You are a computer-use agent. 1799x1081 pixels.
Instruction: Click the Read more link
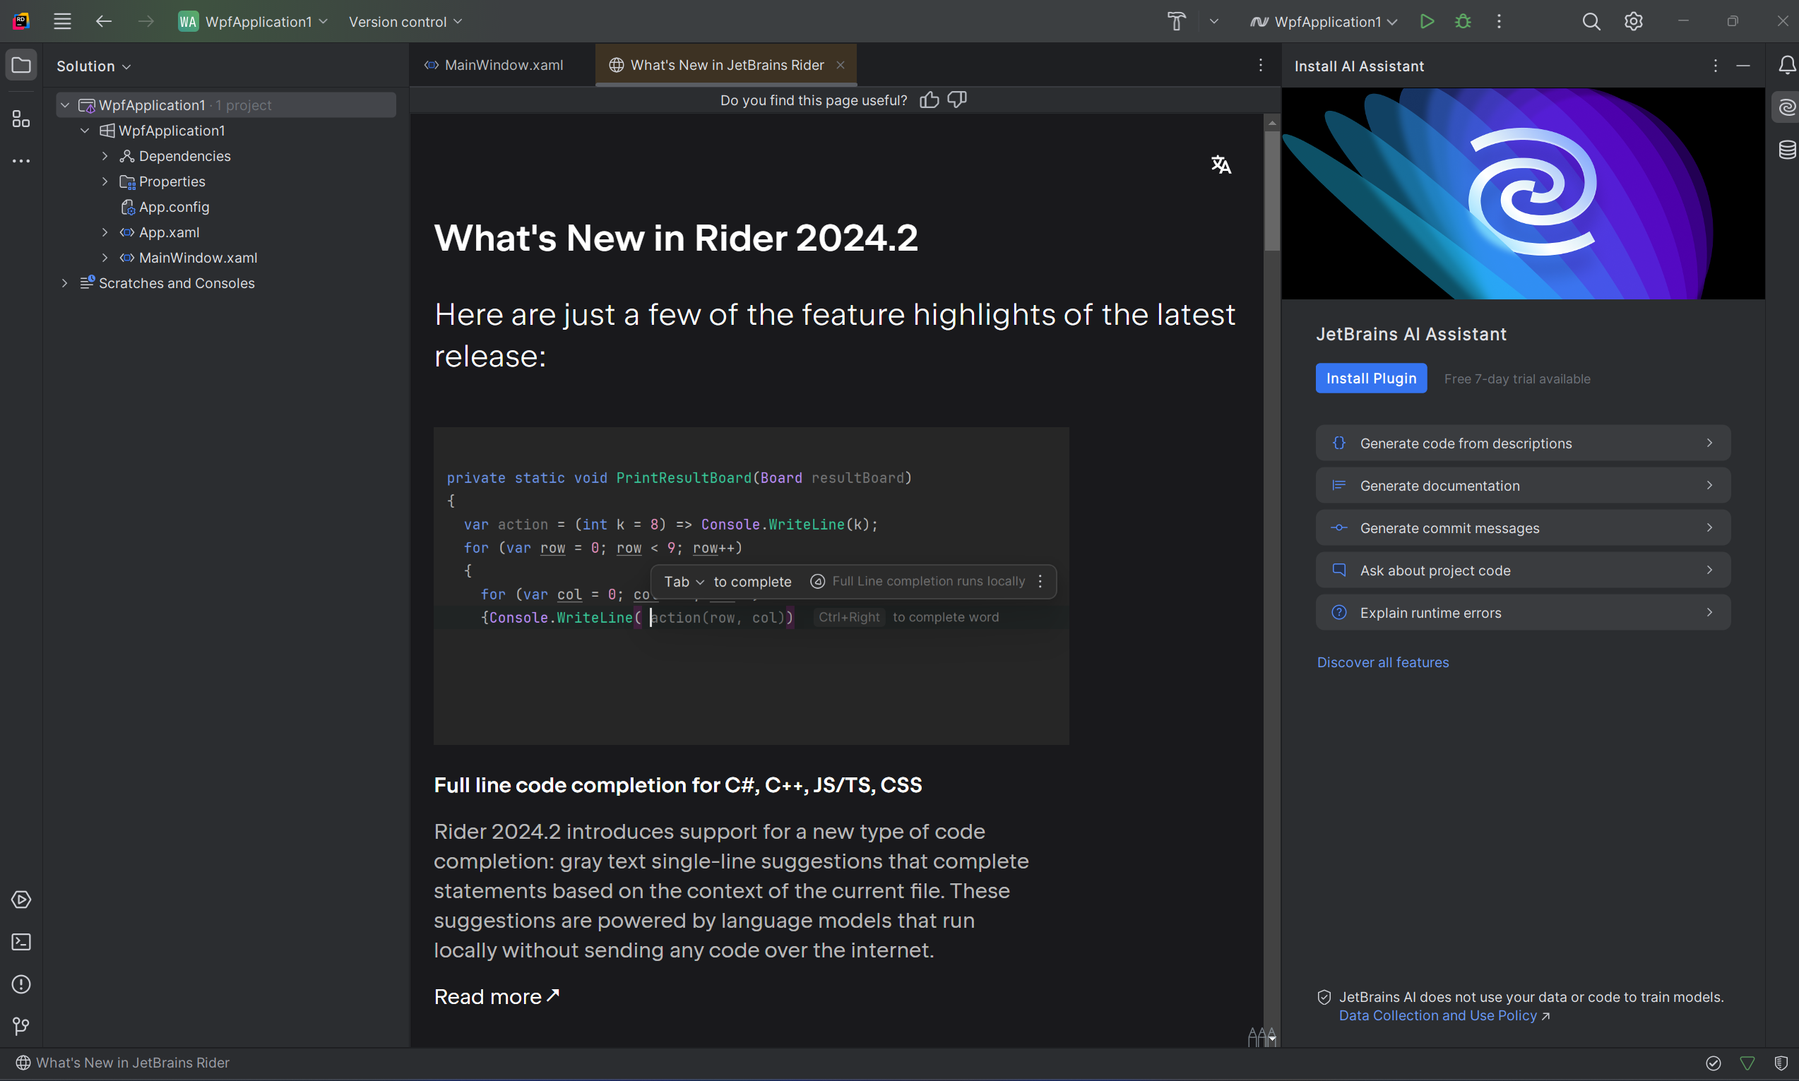[x=497, y=996]
